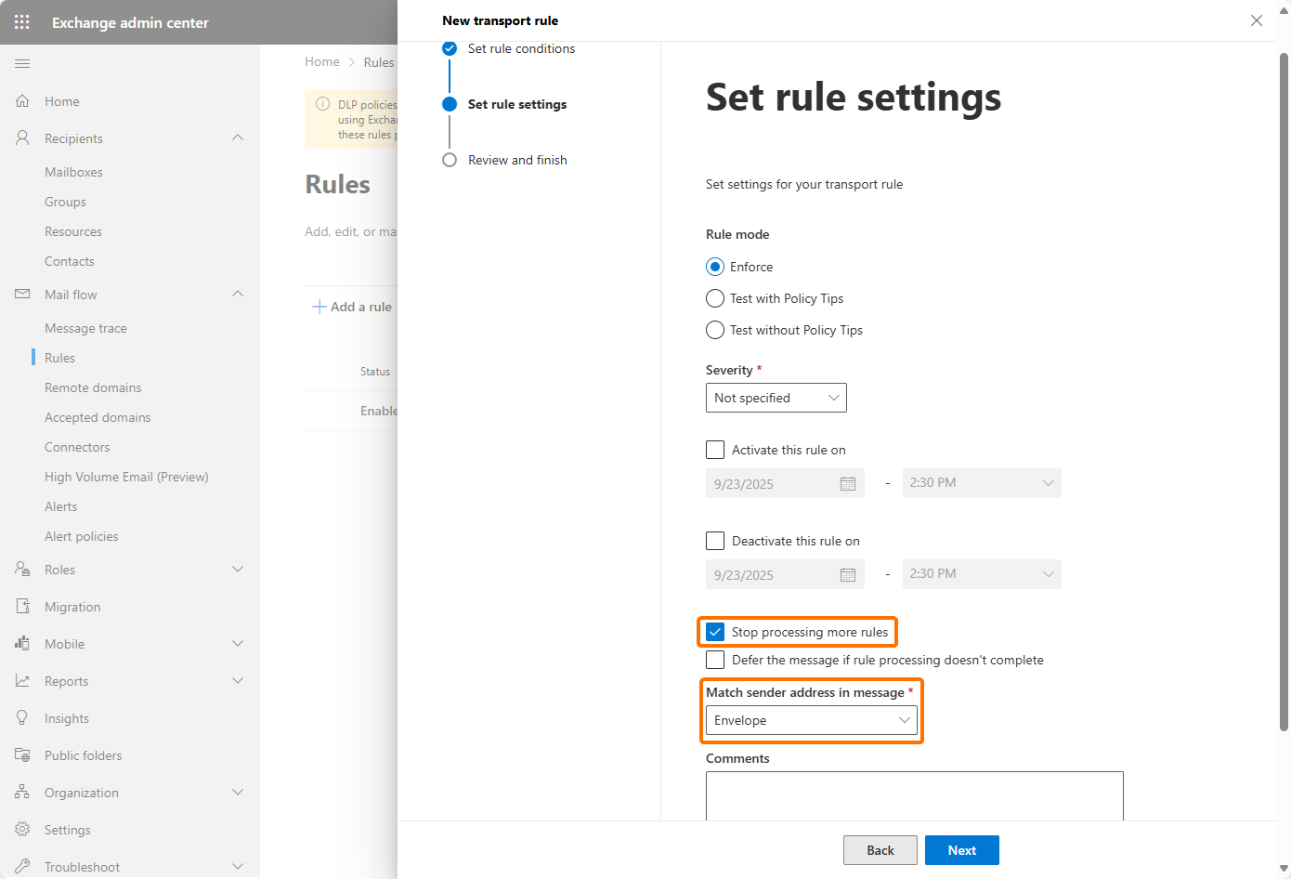Click inside the Comments text box

(914, 795)
